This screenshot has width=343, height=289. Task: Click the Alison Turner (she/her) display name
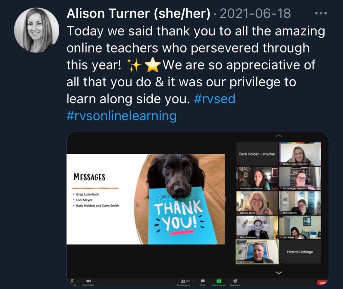138,13
